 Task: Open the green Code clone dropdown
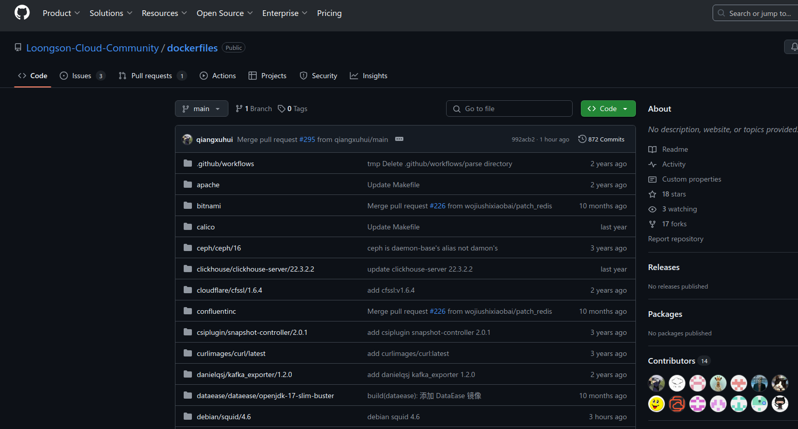(x=608, y=109)
